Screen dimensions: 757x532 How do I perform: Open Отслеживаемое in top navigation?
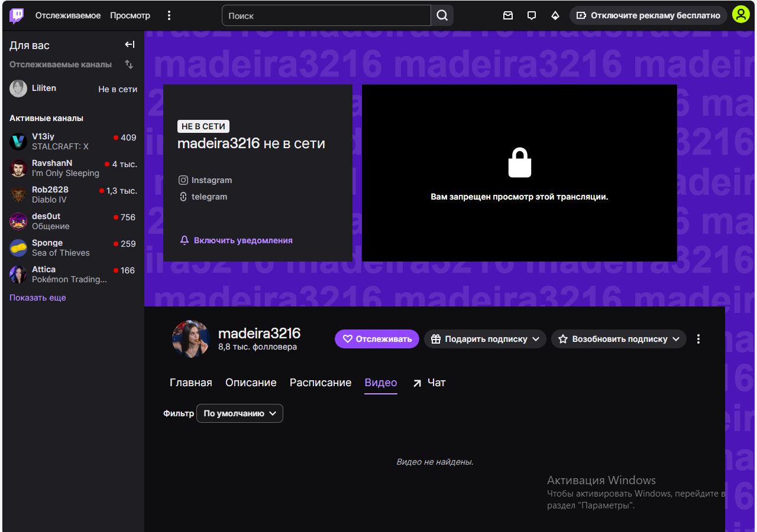[68, 15]
